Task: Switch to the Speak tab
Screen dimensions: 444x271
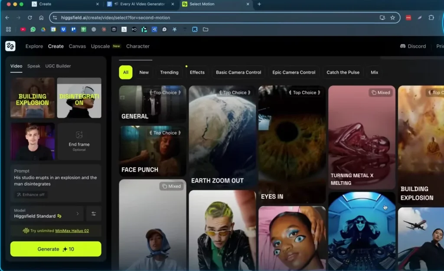Action: [34, 66]
